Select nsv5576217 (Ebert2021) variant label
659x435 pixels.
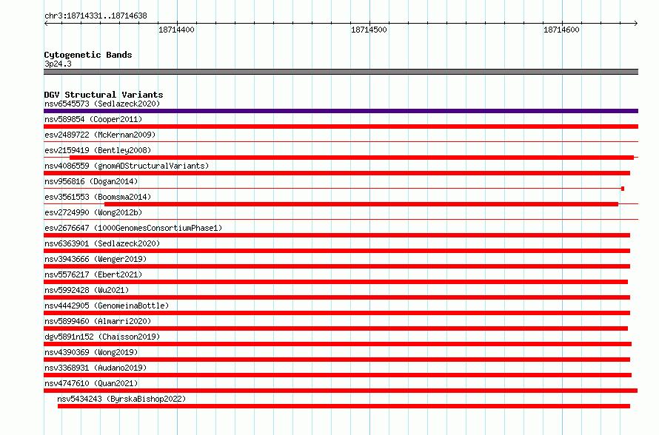pyautogui.click(x=93, y=274)
